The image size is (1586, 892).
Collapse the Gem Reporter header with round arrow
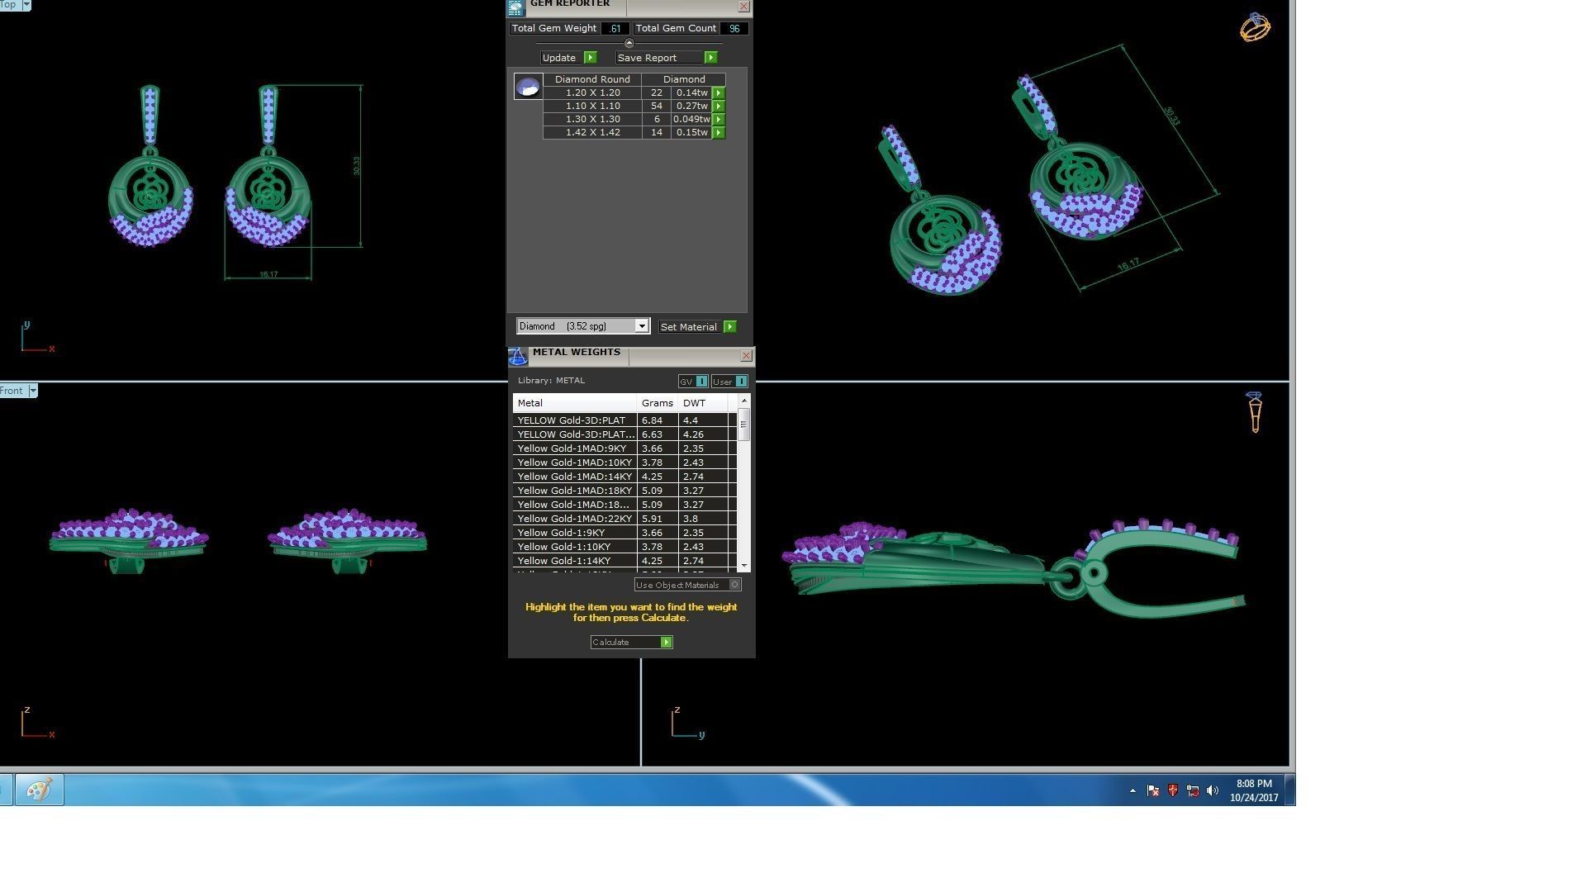pyautogui.click(x=629, y=43)
